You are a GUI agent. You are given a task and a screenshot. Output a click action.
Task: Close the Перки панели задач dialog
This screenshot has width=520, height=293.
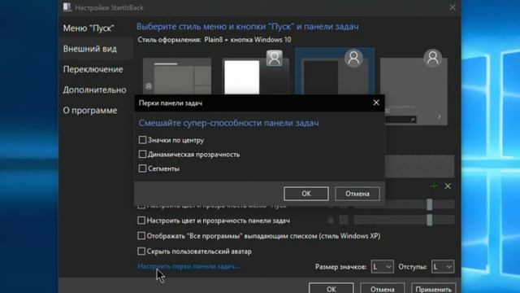coord(376,103)
